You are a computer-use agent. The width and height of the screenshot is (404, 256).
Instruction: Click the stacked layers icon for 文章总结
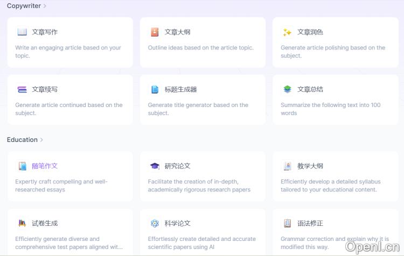click(x=288, y=90)
